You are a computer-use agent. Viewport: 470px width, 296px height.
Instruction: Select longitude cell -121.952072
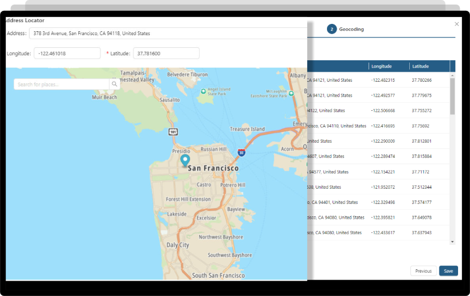click(x=383, y=187)
